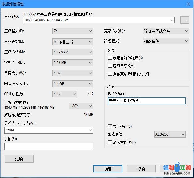Open the archive format 7z dropdown
Screen dimensions: 194x178
(x=73, y=31)
